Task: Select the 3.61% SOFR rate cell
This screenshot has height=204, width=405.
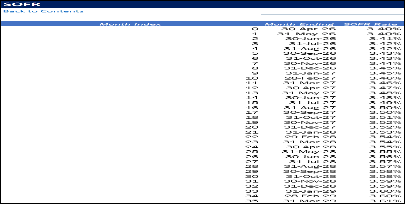Action: 385,201
